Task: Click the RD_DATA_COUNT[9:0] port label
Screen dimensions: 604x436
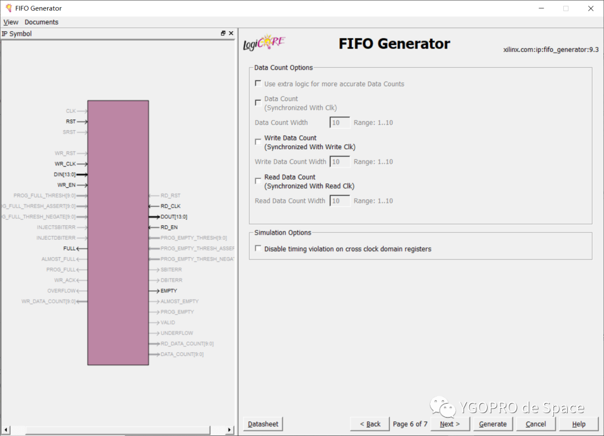Action: 187,344
